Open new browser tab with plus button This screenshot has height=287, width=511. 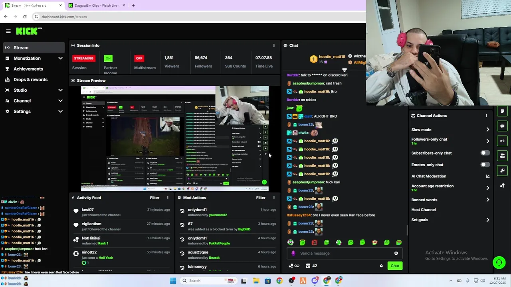pyautogui.click(x=133, y=6)
